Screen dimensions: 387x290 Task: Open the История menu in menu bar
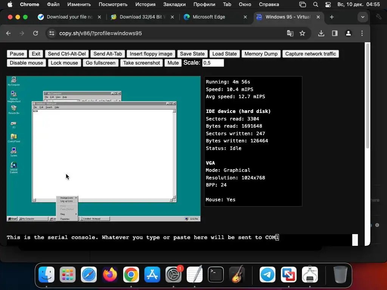(x=146, y=5)
